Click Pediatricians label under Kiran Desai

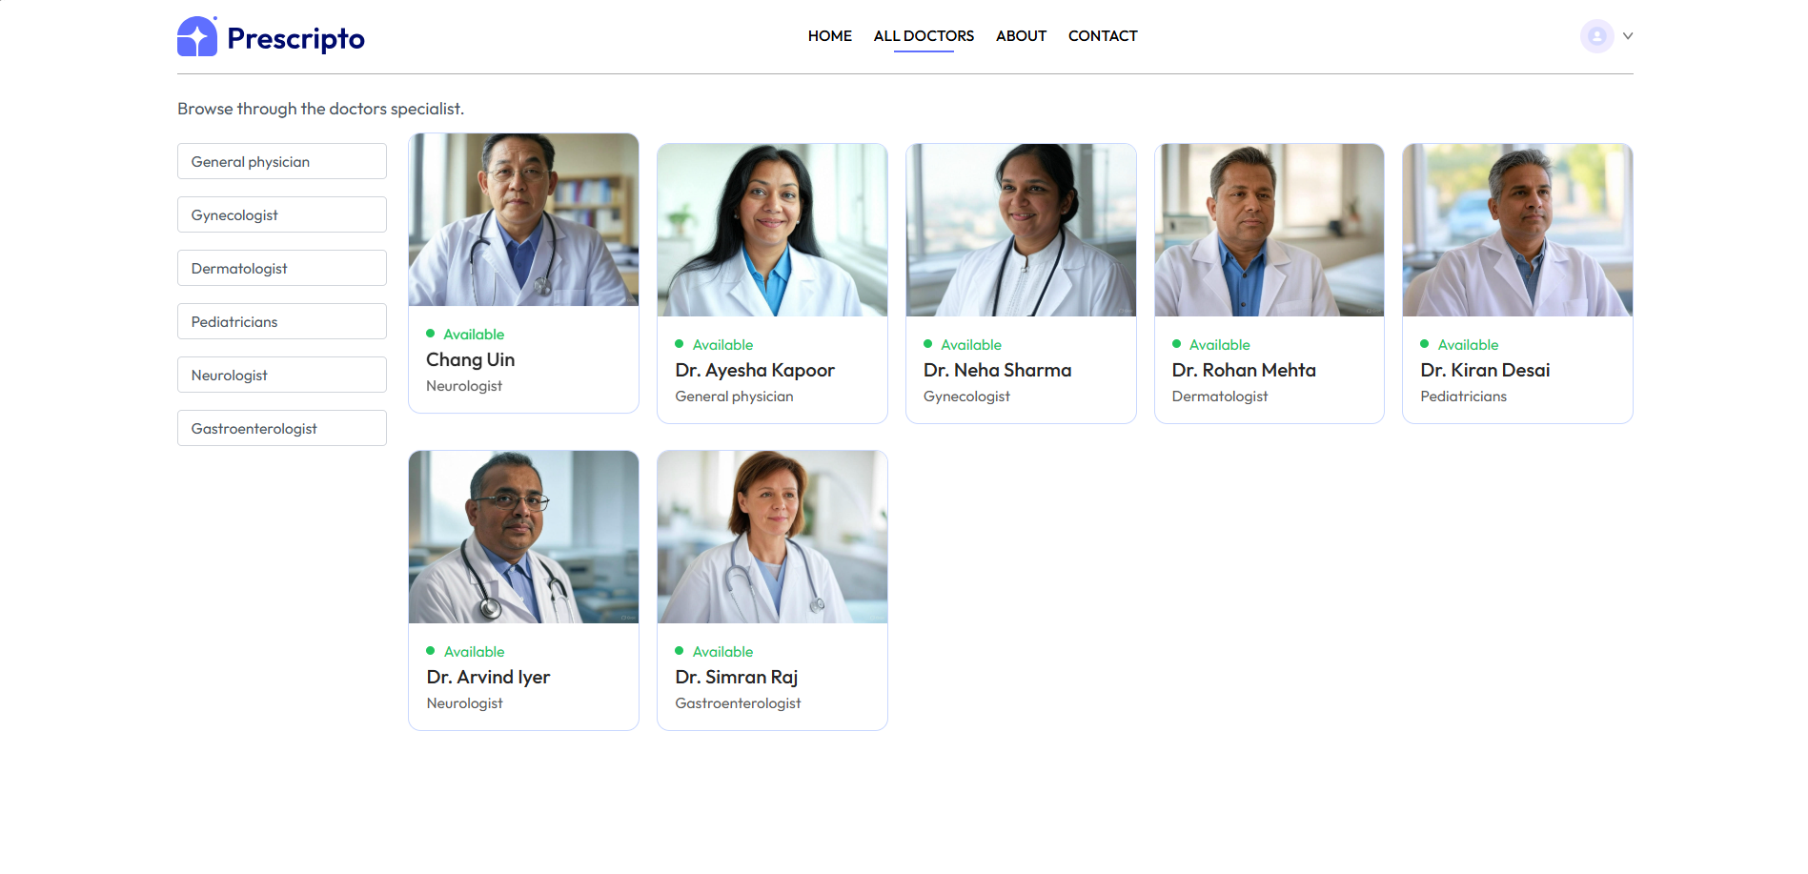1463,396
